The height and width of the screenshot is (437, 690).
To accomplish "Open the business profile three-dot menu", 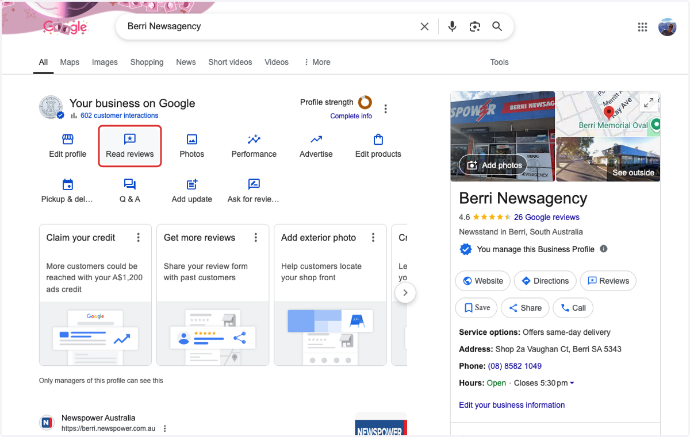I will click(386, 109).
